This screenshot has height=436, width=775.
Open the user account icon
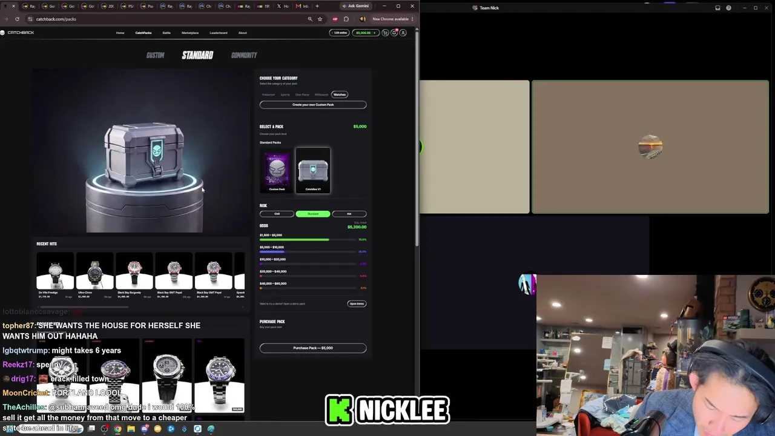403,33
